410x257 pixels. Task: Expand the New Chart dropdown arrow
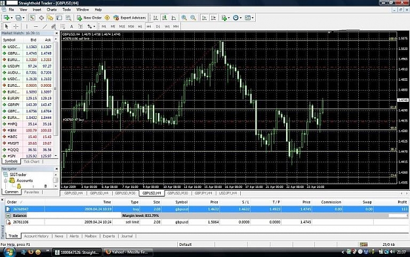pyautogui.click(x=12, y=18)
